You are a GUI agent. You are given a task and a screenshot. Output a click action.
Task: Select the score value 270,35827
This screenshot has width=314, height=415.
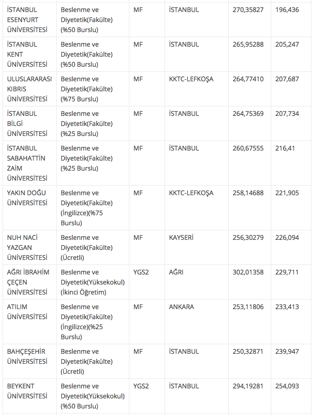(x=248, y=10)
